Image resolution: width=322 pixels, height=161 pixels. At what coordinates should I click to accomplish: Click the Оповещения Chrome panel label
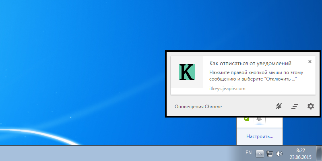click(x=198, y=107)
